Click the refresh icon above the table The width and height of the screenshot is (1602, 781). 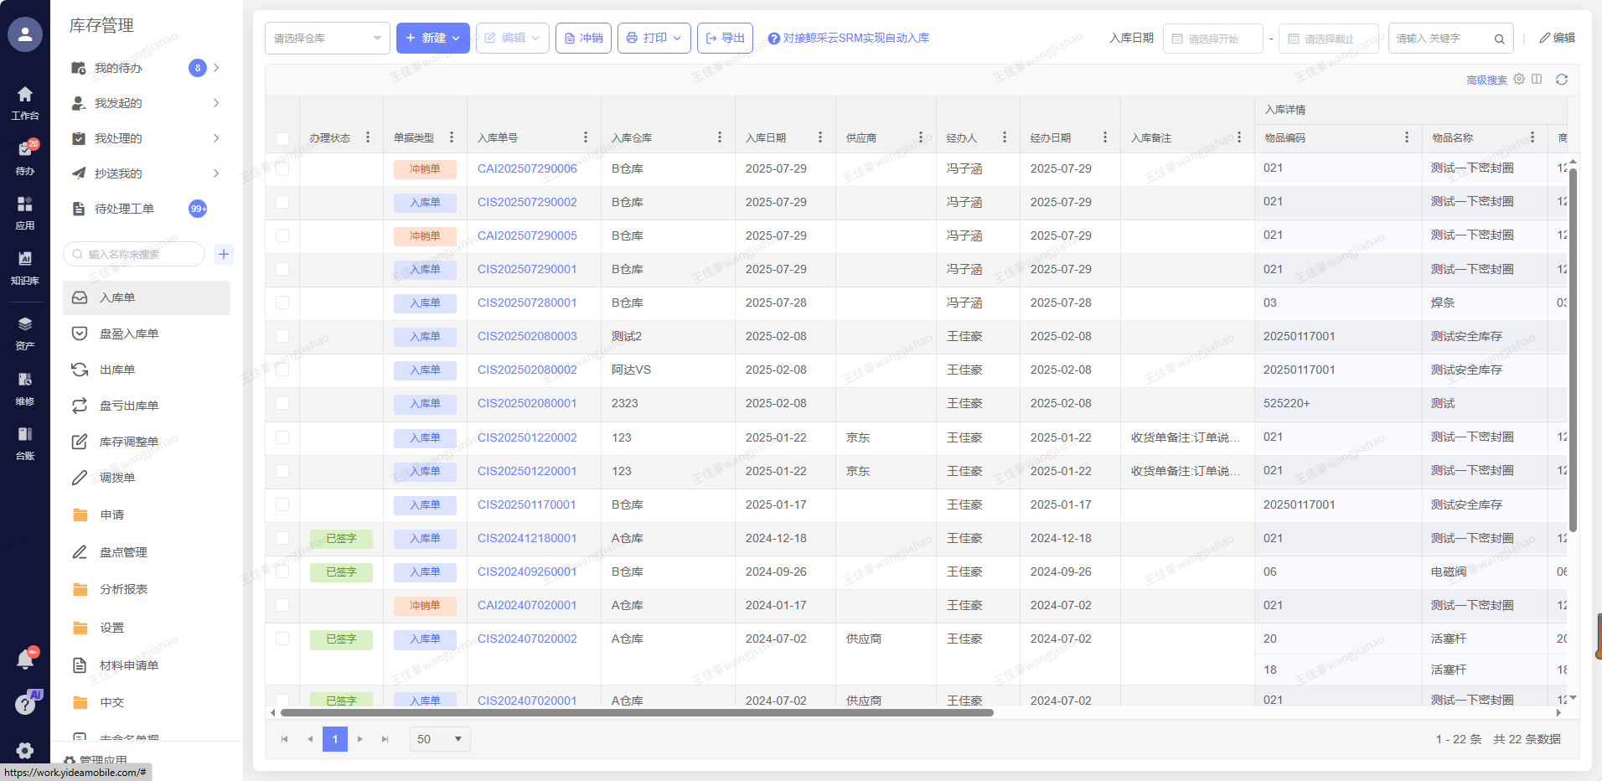(x=1561, y=80)
